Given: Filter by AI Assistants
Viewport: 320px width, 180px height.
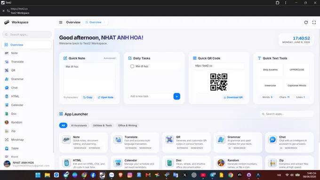Looking at the screenshot, I should point(79,125).
